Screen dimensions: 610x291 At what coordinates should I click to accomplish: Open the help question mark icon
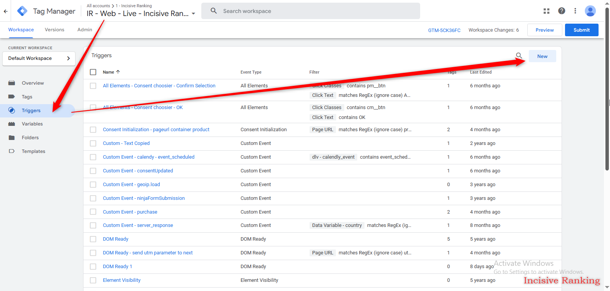562,11
